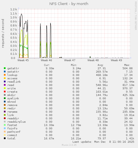138x148 pixels.
Task: Click the write yellow-green legend swatch
Action: (5, 88)
